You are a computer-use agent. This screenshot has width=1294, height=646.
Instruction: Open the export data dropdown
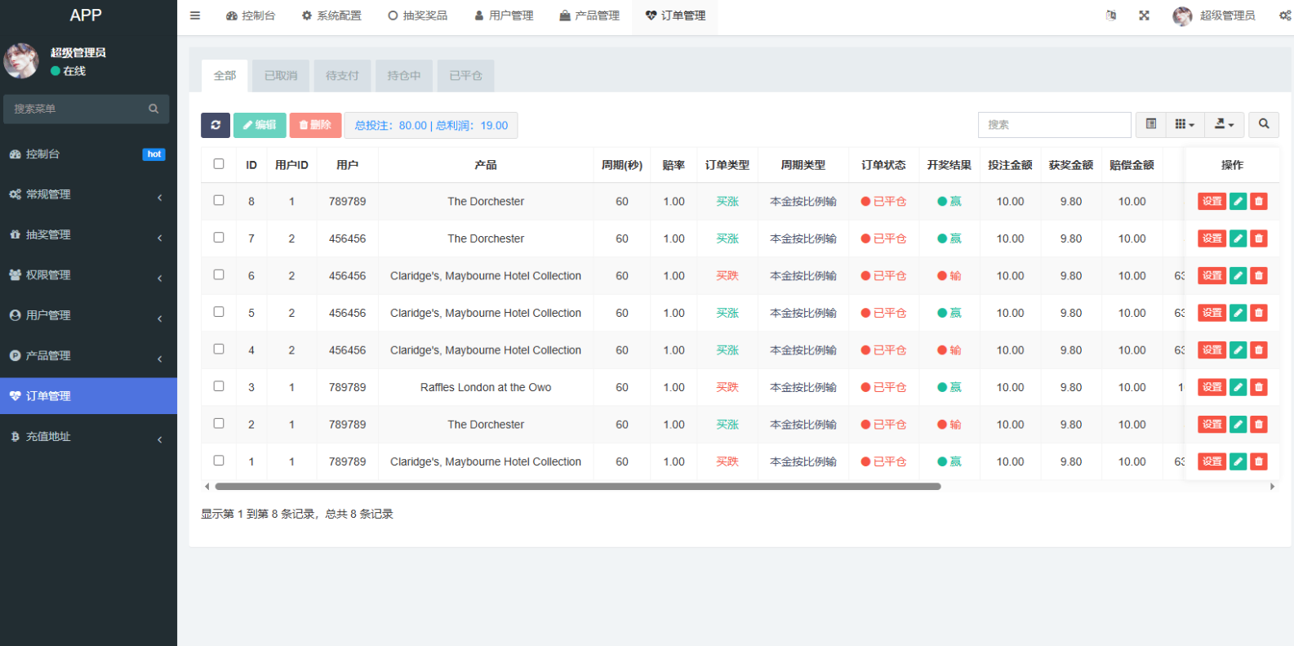1225,124
